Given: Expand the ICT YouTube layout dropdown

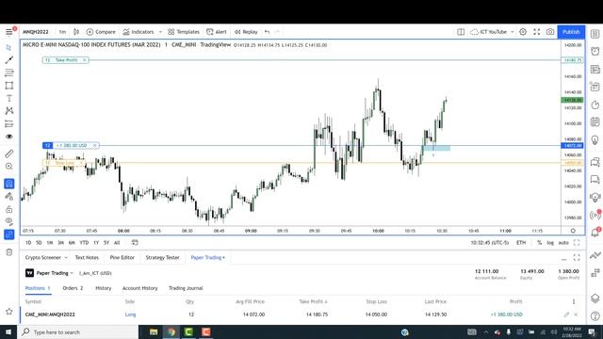Looking at the screenshot, I should point(513,32).
